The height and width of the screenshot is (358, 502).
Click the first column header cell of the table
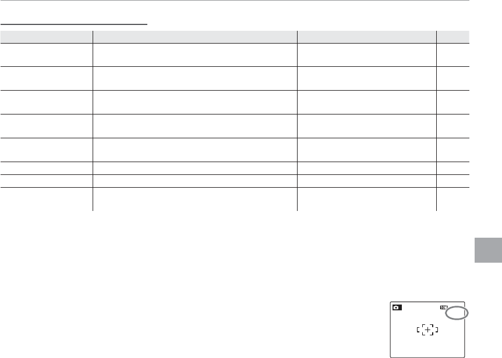pyautogui.click(x=47, y=36)
